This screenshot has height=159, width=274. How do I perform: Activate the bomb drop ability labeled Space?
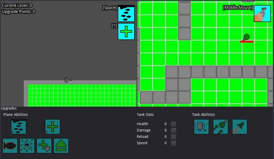126,14
